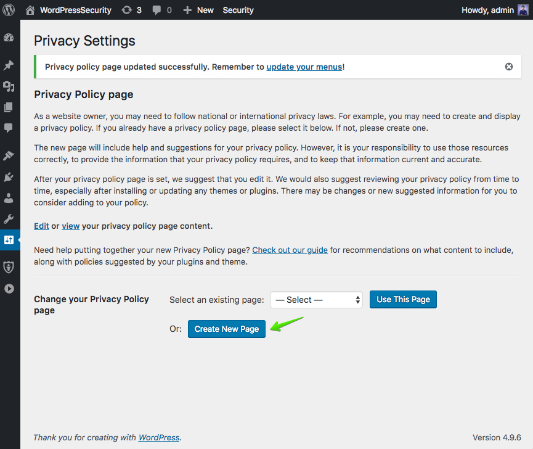The image size is (533, 449).
Task: Open the WordPress logo menu
Action: point(9,10)
